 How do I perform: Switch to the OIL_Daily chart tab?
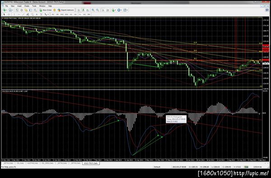20,163
